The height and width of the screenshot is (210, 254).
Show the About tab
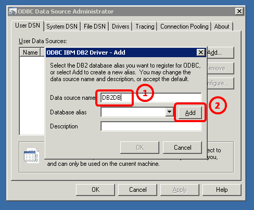point(222,27)
